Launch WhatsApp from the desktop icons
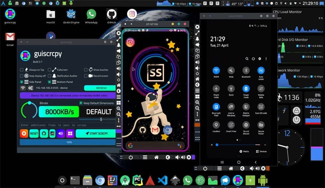 pyautogui.click(x=91, y=15)
